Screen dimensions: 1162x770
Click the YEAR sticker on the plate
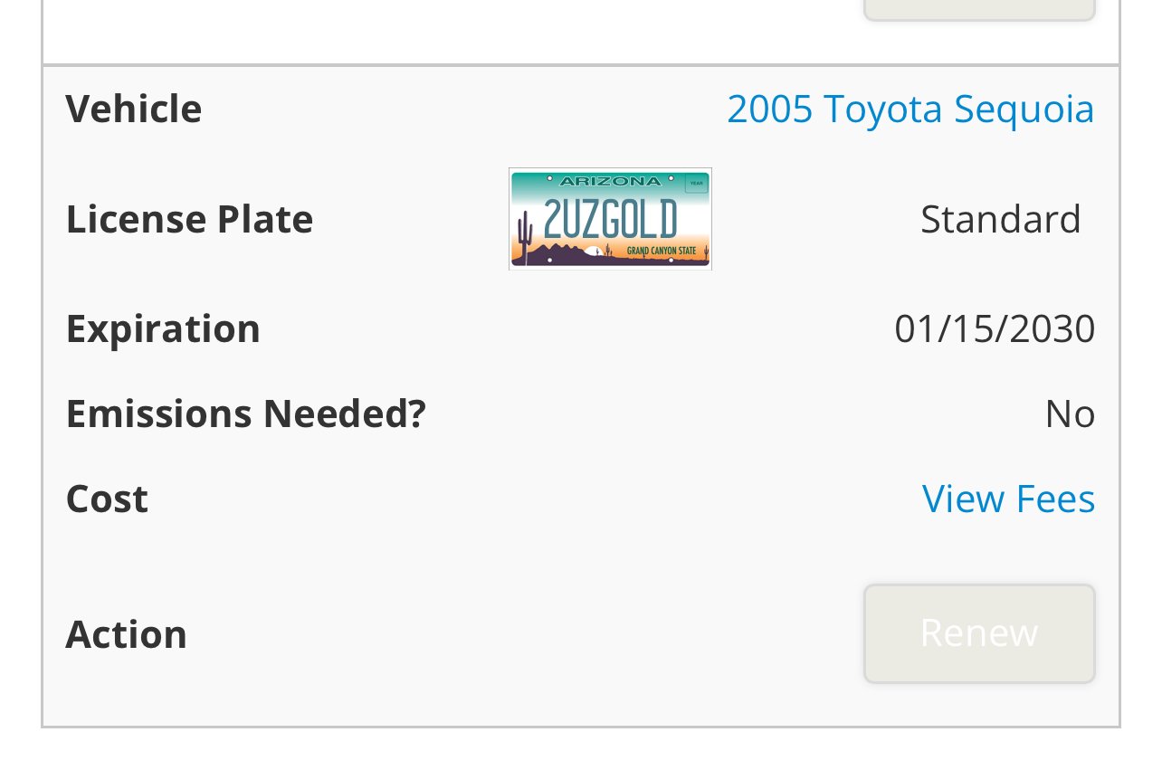pyautogui.click(x=696, y=183)
